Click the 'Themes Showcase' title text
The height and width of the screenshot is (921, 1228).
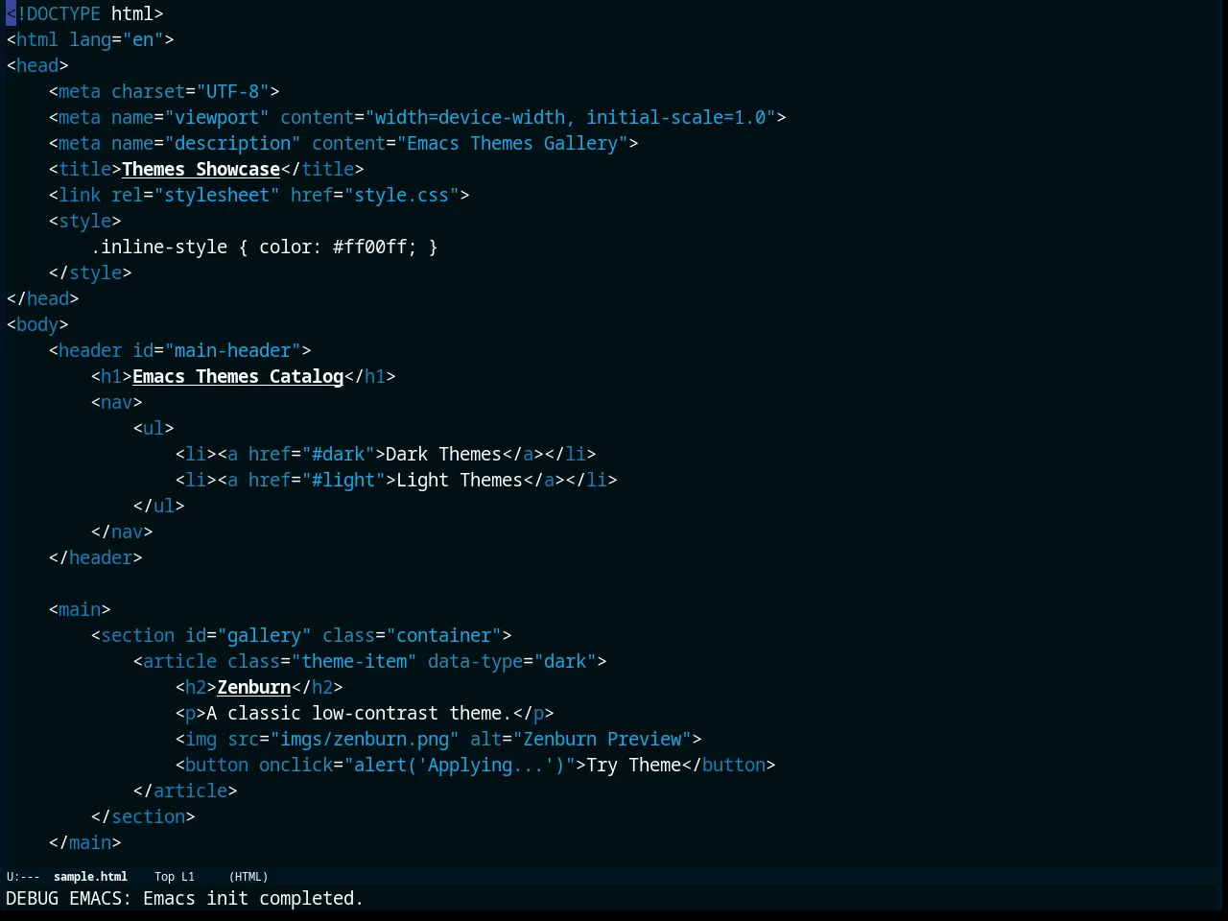[201, 170]
